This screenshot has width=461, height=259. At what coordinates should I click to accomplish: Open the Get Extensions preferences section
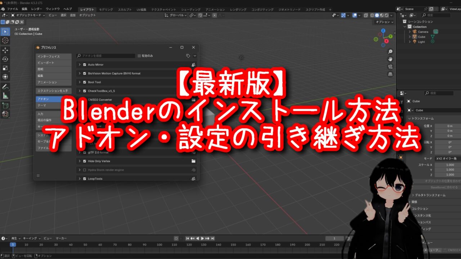54,91
